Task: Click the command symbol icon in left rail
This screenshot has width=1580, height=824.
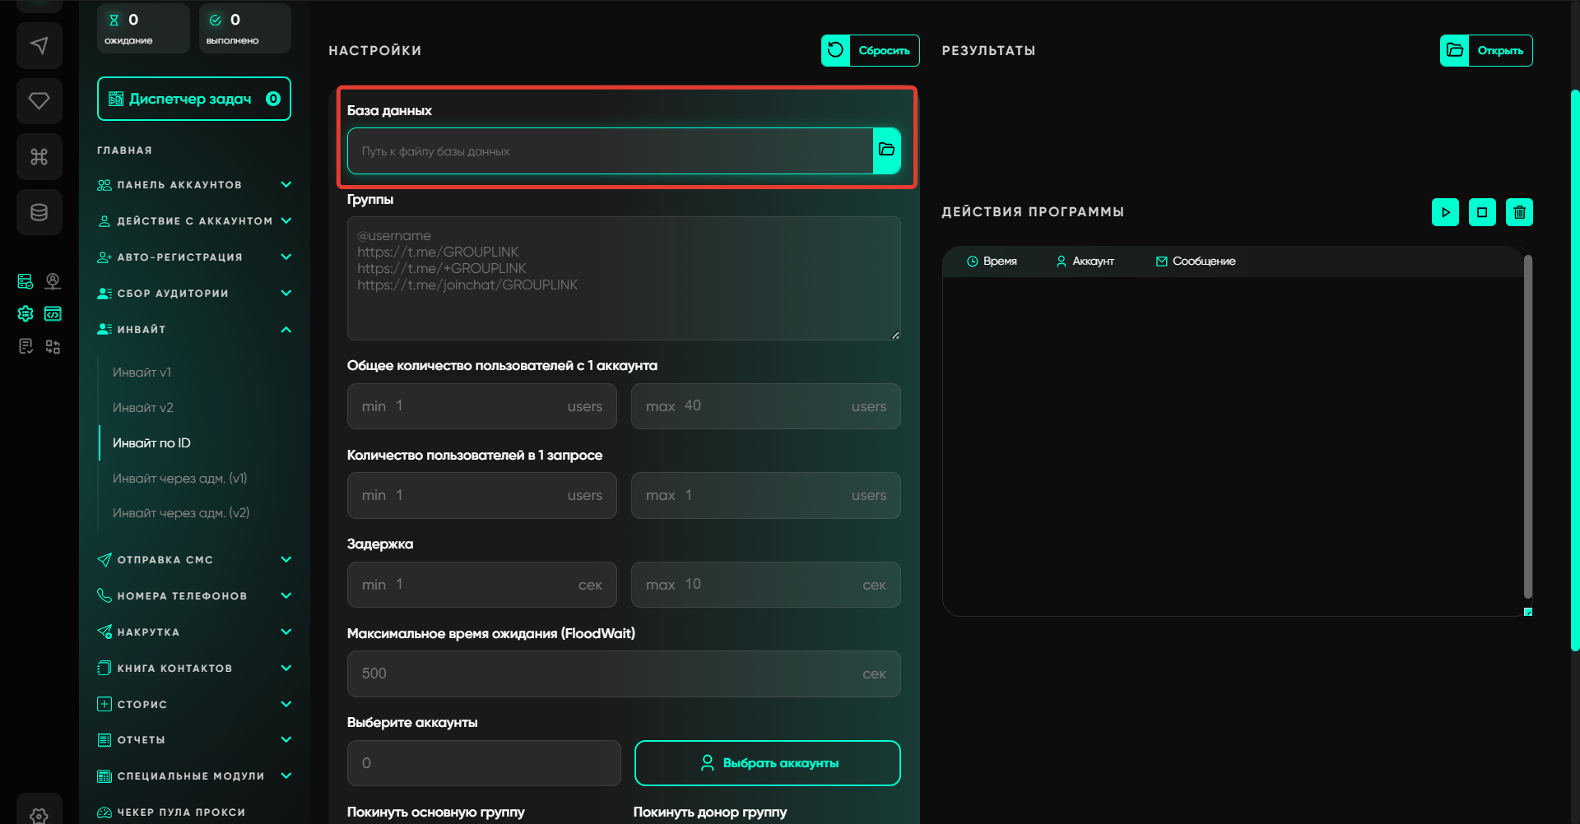Action: (x=39, y=157)
